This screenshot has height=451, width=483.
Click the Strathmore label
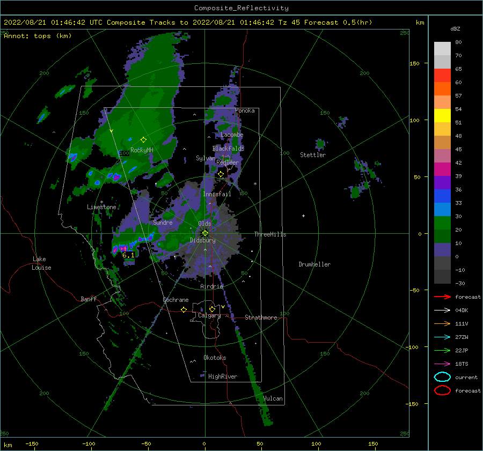pos(261,317)
